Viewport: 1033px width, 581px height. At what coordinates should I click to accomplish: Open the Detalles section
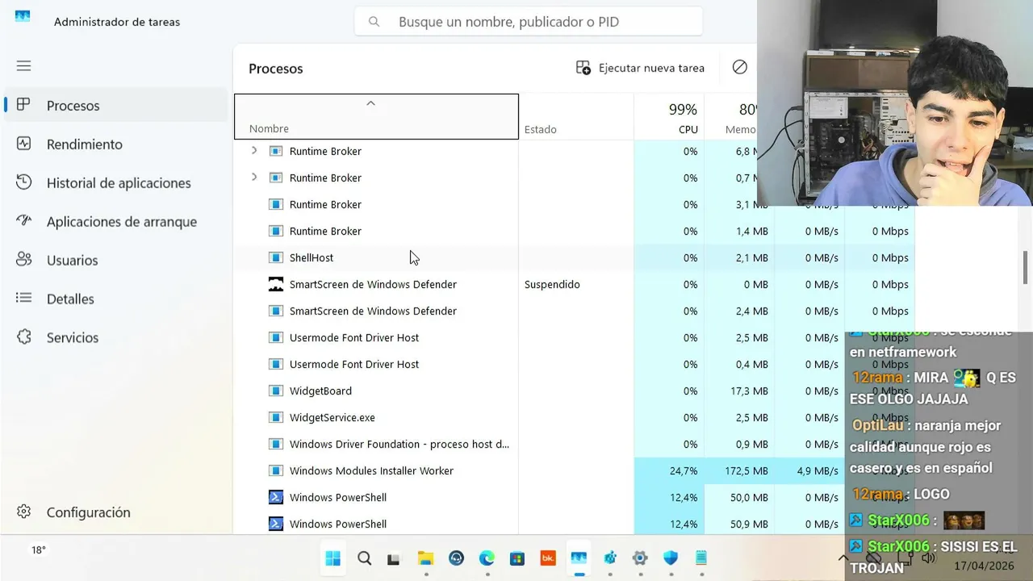[x=117, y=299]
